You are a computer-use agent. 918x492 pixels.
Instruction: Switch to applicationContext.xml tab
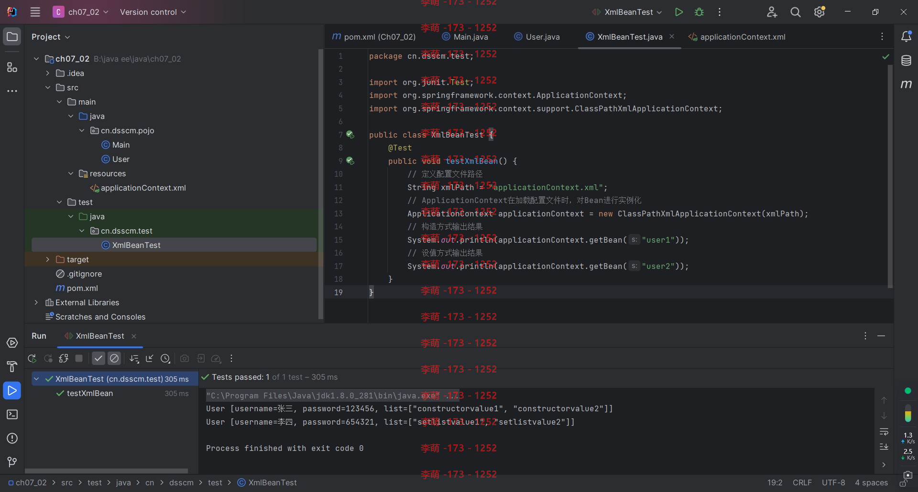(x=737, y=37)
